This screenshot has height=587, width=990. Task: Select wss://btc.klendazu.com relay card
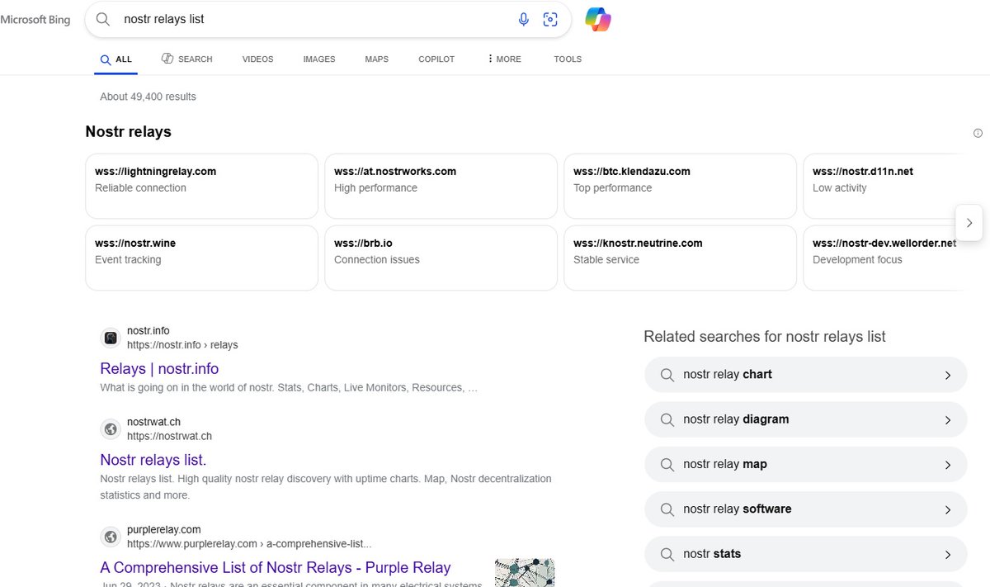[x=680, y=186]
